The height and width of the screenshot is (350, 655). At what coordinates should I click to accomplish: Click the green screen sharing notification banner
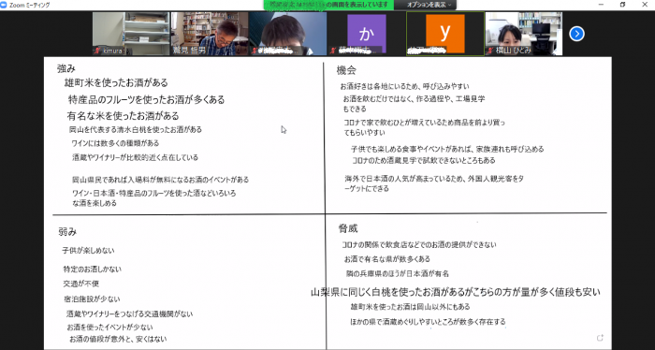coord(328,5)
